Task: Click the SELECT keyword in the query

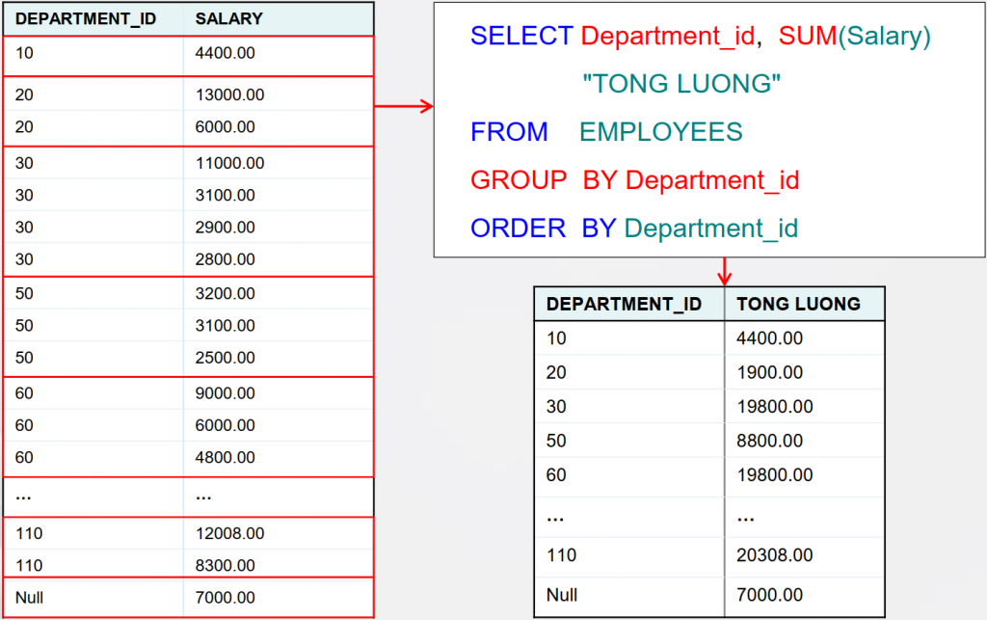Action: (521, 37)
